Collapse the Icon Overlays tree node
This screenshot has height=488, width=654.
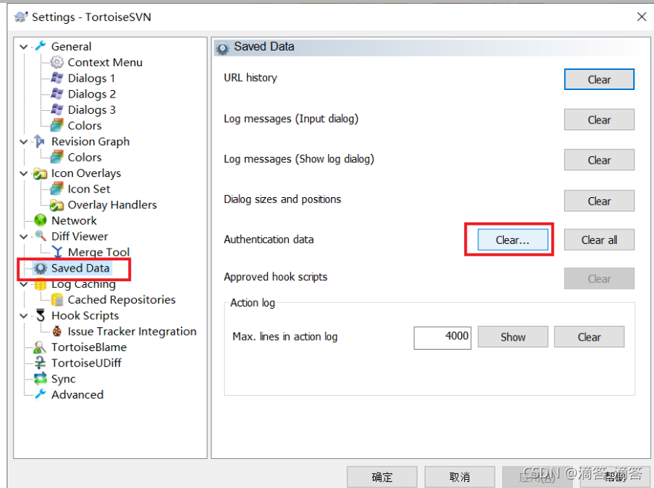point(24,173)
